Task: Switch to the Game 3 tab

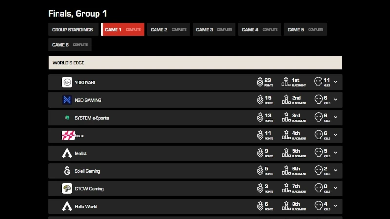Action: click(214, 29)
